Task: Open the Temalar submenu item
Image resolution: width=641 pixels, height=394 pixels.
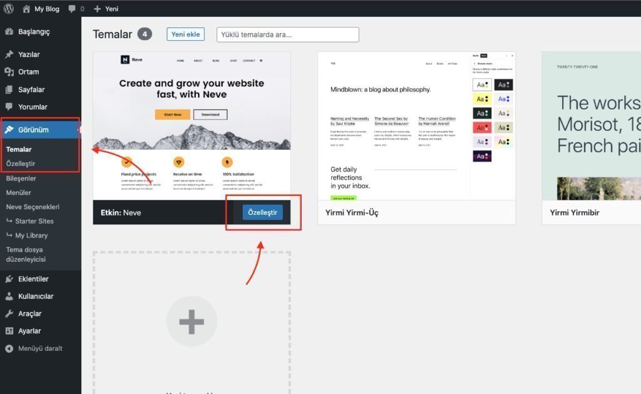Action: [x=19, y=149]
